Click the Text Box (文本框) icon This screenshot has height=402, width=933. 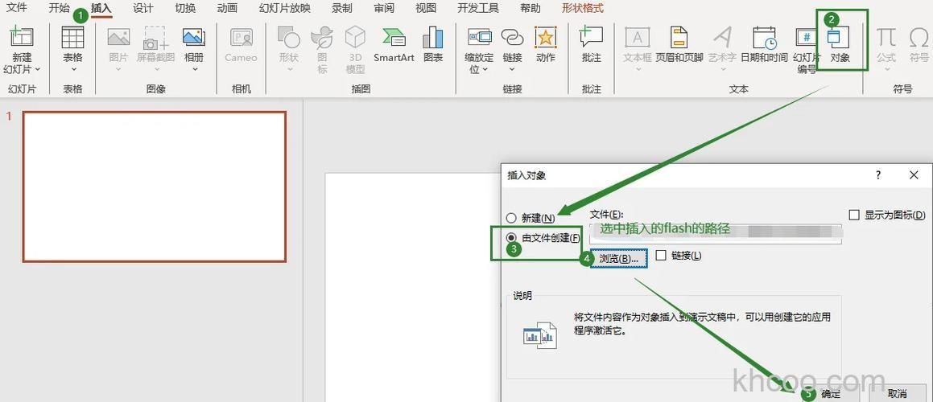638,38
